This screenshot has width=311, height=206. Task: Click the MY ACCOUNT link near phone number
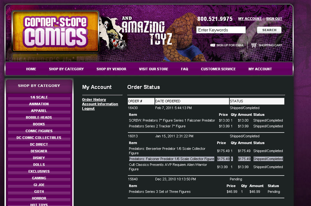pyautogui.click(x=250, y=19)
